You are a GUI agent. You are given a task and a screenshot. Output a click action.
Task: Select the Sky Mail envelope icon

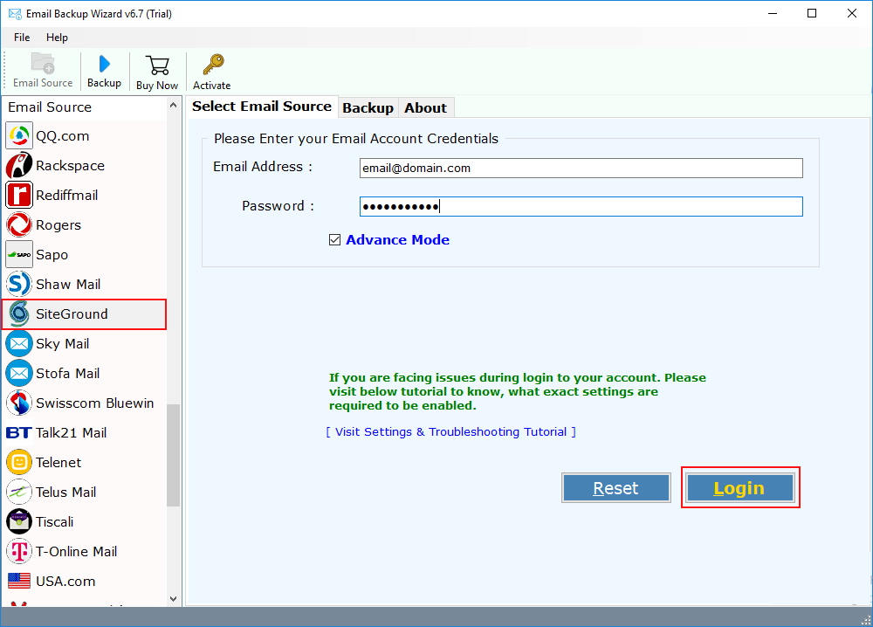(x=19, y=343)
